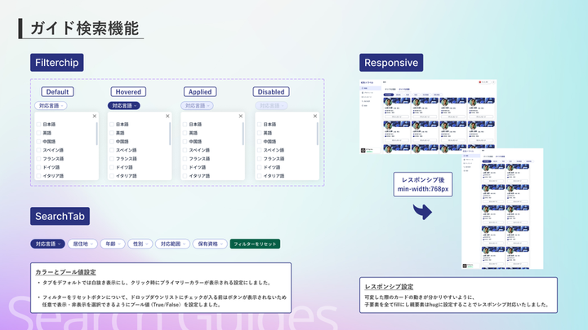Select ドイツ語 in the Applied panel
The height and width of the screenshot is (330, 588).
coord(185,167)
